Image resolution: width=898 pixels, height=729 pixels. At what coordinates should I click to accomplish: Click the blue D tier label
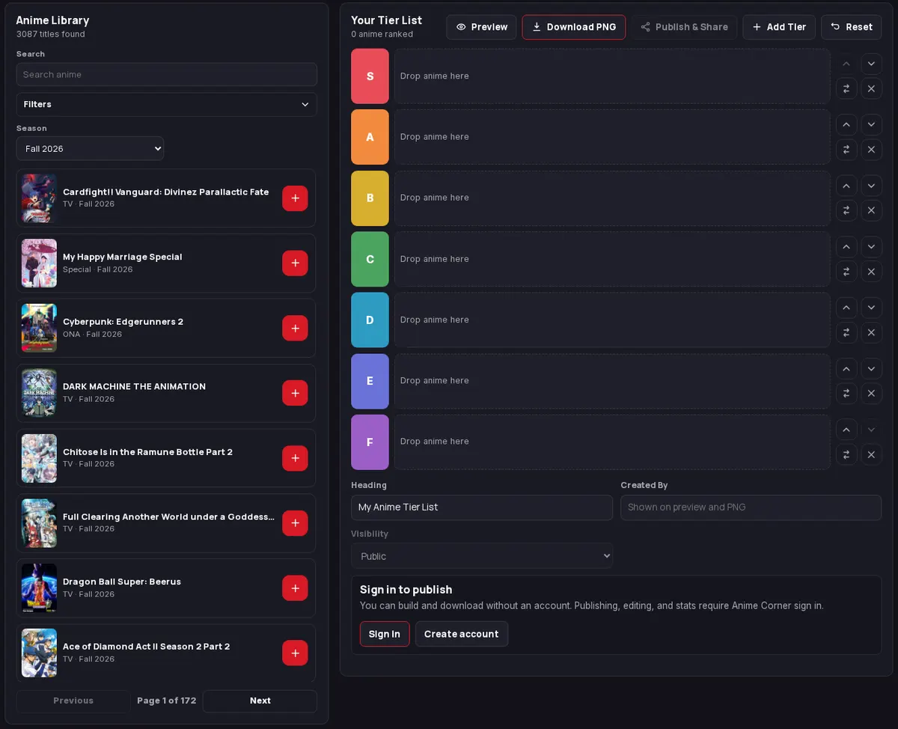(x=370, y=320)
